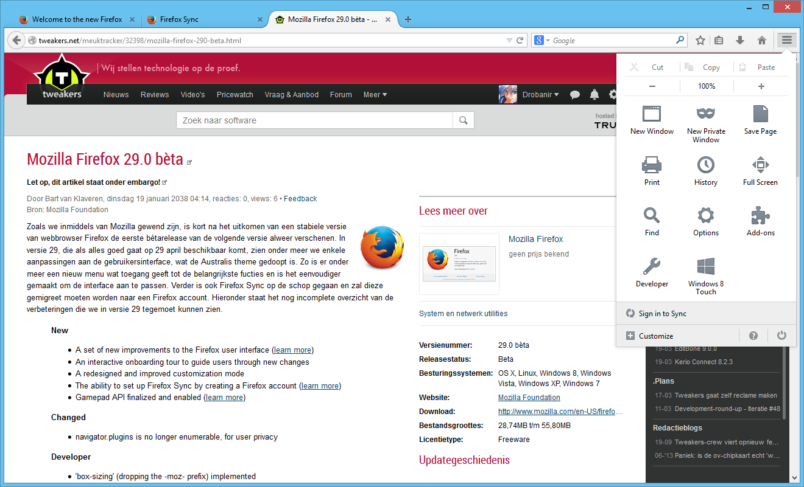Click the edit icon beside the article title
The width and height of the screenshot is (804, 487).
[189, 162]
